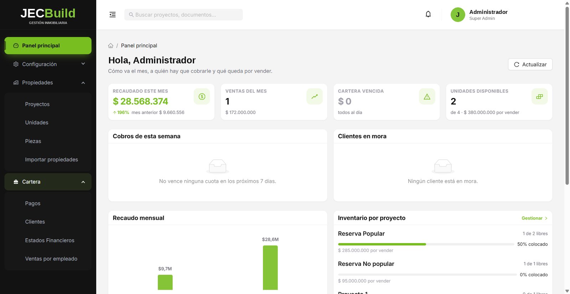The image size is (570, 294).
Task: Collapse the Cartera section chevron
Action: (83, 182)
